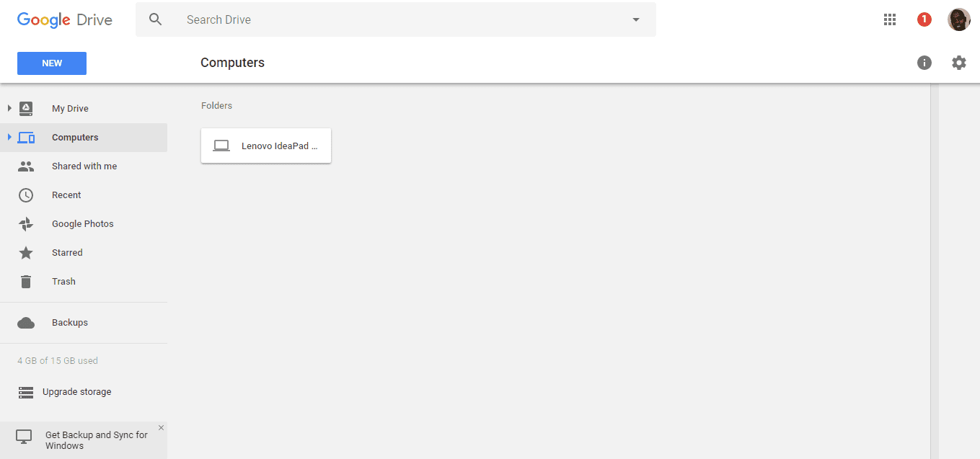Click the Folders section label
Screen dimensions: 980x459
216,106
